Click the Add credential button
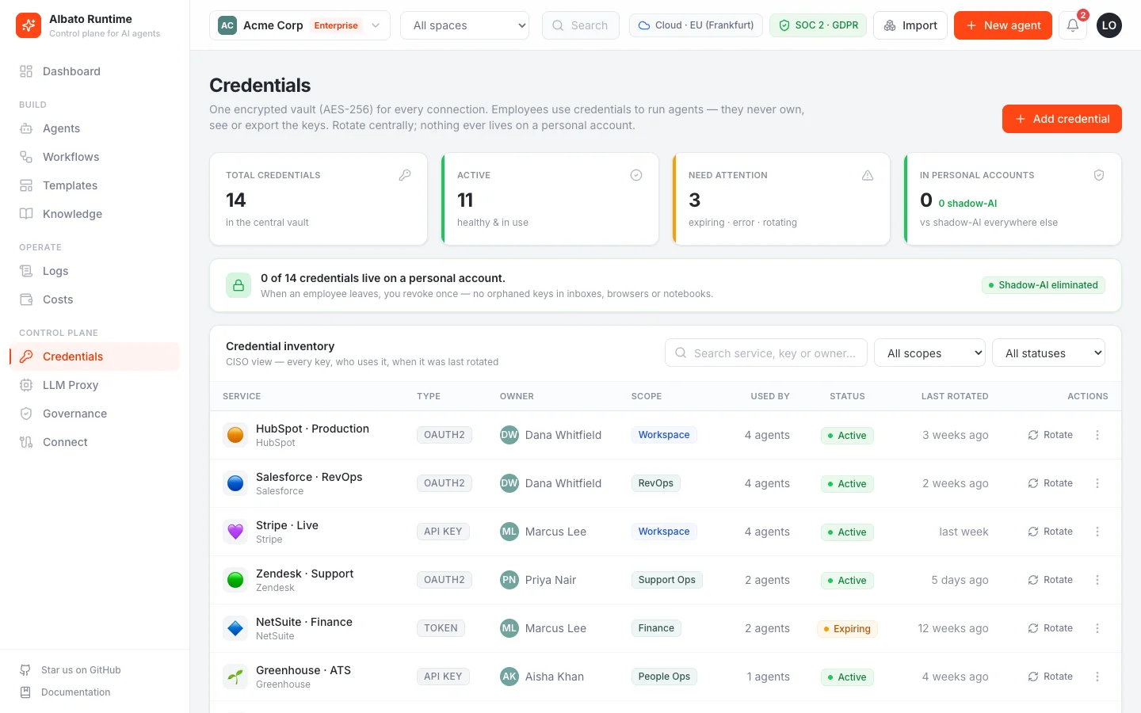 click(1062, 119)
